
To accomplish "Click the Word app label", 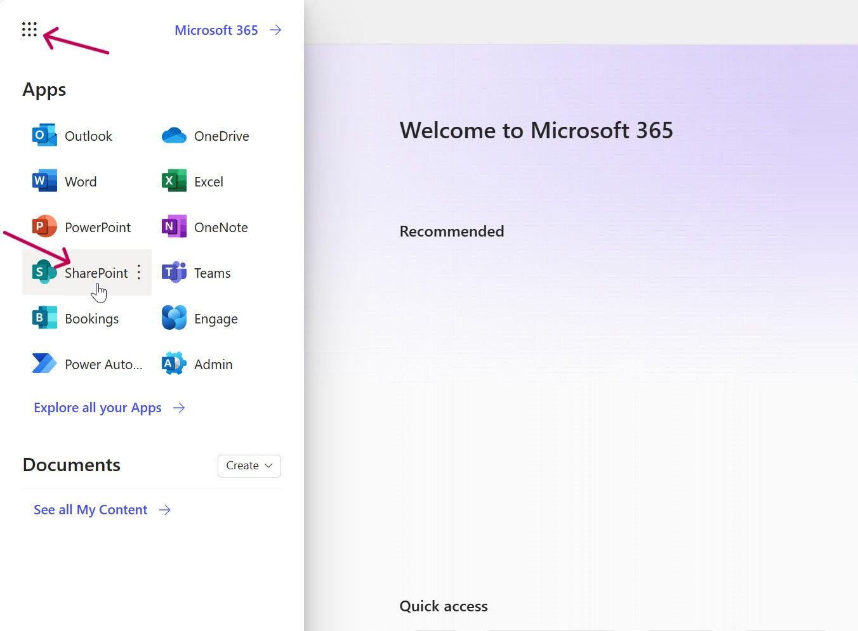I will pos(81,181).
